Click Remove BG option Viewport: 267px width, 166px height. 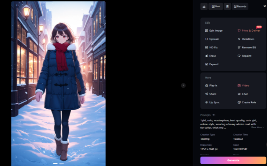[x=246, y=47]
